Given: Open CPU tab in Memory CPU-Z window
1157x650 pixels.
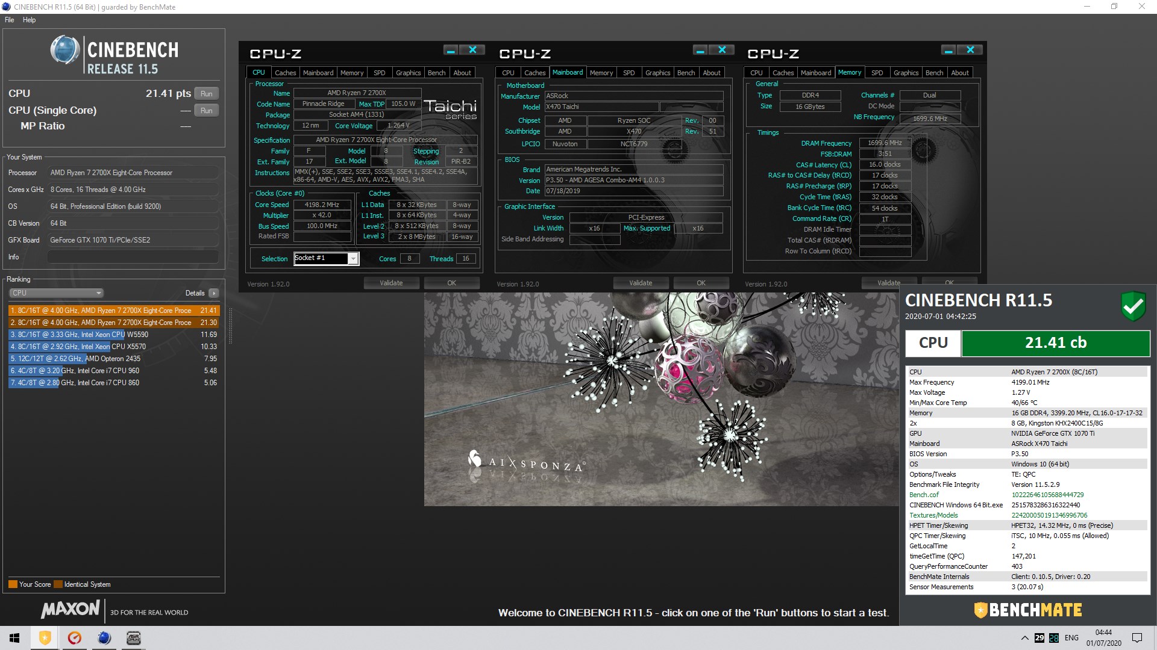Looking at the screenshot, I should (756, 73).
